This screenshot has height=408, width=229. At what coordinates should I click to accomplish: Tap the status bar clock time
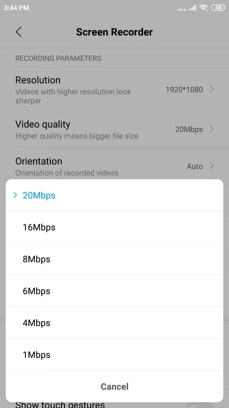16,8
